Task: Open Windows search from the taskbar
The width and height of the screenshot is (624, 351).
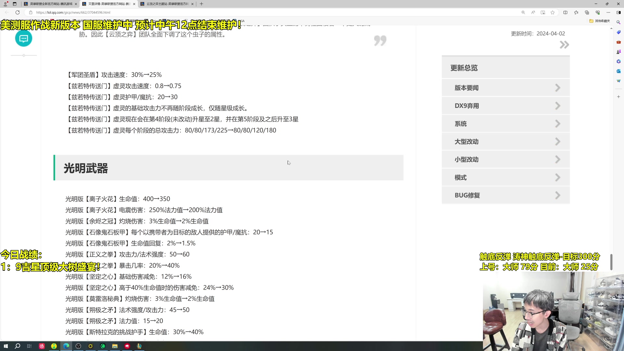Action: [18, 346]
